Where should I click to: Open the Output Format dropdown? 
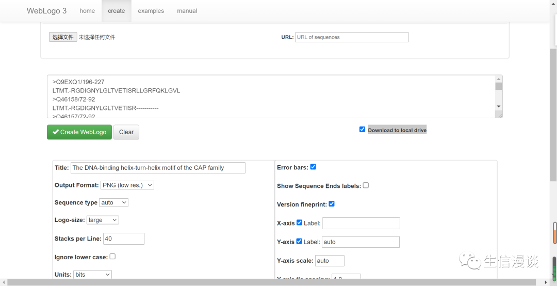click(x=127, y=185)
